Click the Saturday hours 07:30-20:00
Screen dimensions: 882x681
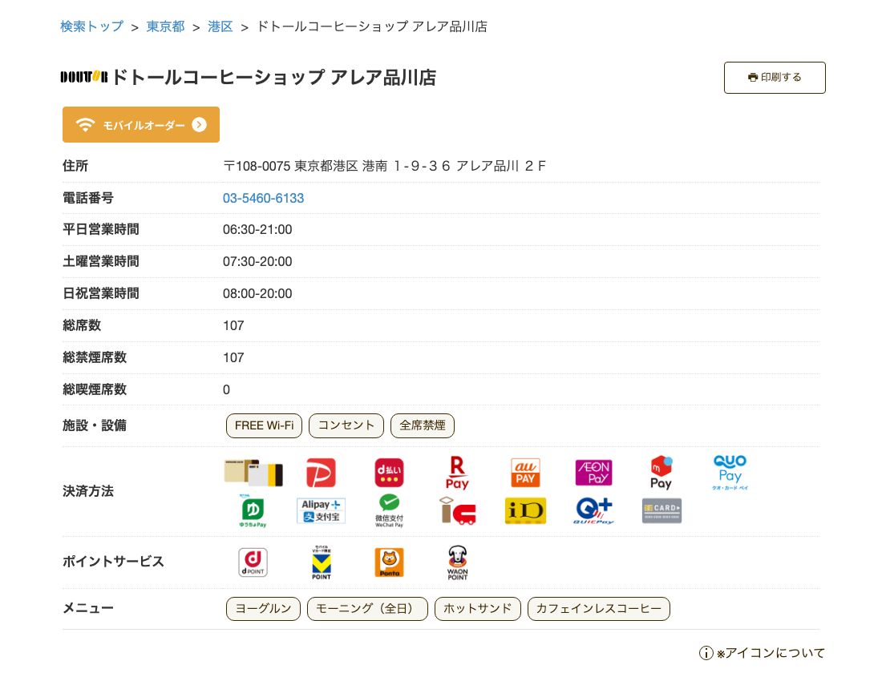(257, 261)
